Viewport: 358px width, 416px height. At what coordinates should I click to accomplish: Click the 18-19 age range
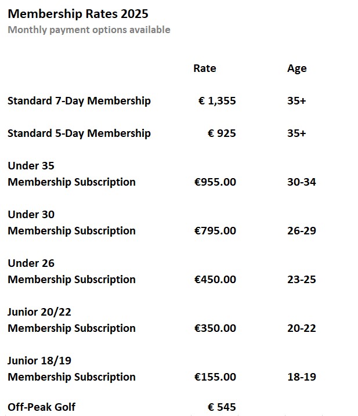coord(301,377)
